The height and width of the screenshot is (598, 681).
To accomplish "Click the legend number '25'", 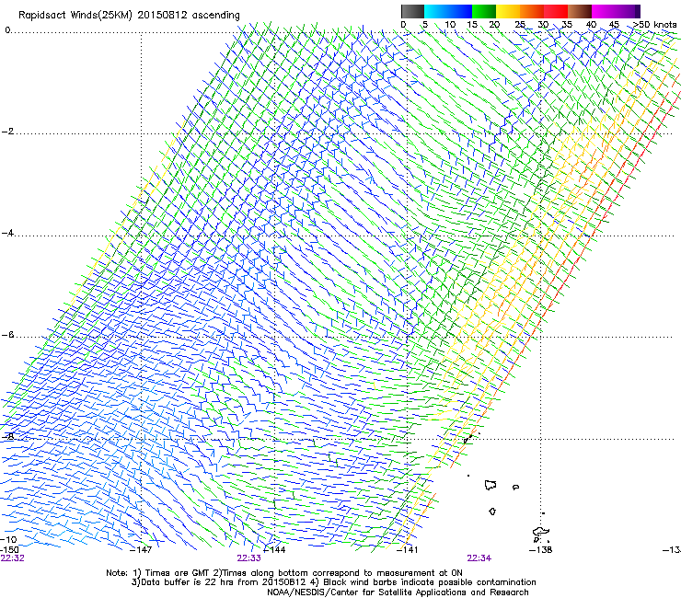I will tap(520, 25).
